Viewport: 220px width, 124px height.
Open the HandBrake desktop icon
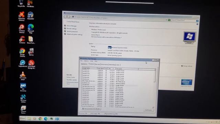coord(30,3)
